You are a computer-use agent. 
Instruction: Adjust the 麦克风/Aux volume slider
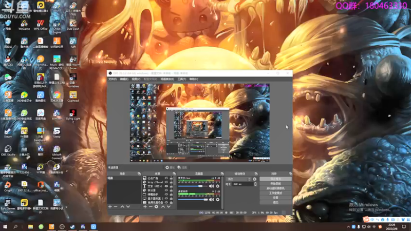click(x=193, y=186)
